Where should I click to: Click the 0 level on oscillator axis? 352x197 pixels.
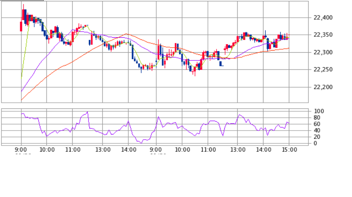click(315, 143)
